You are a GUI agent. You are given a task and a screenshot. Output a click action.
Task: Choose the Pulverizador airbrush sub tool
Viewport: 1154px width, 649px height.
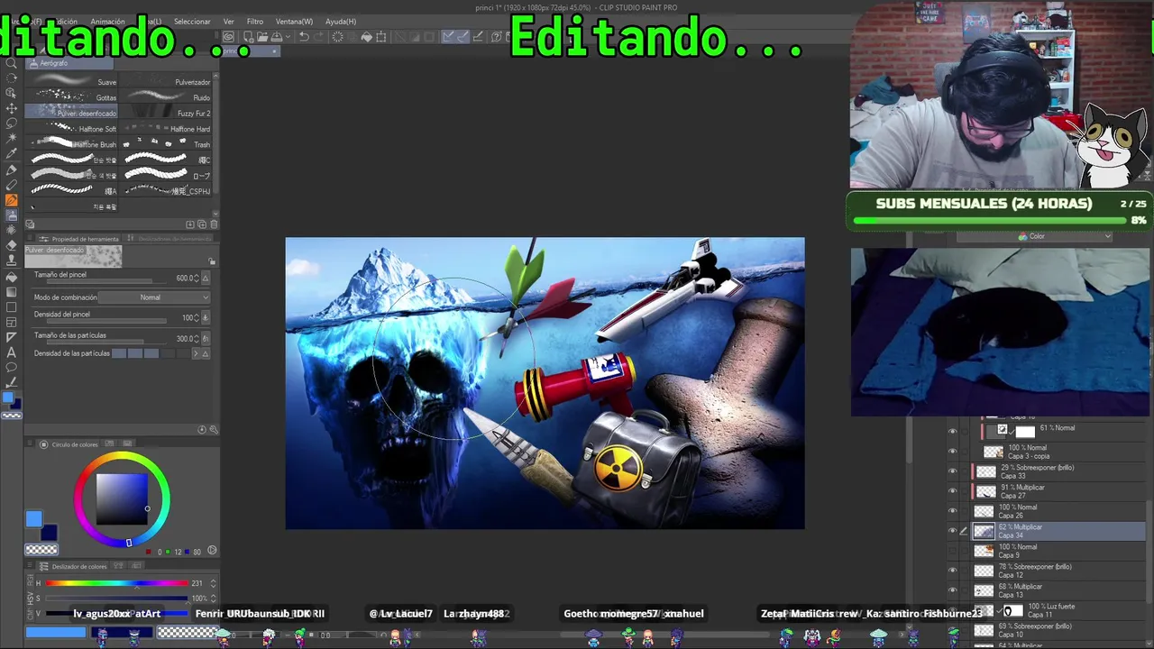pos(166,82)
